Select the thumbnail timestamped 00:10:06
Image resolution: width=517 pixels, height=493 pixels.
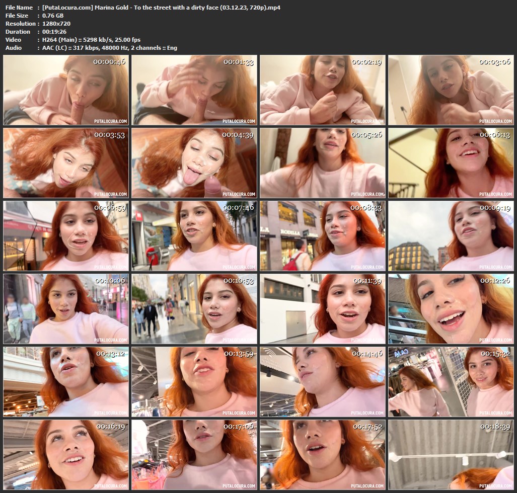pyautogui.click(x=66, y=309)
